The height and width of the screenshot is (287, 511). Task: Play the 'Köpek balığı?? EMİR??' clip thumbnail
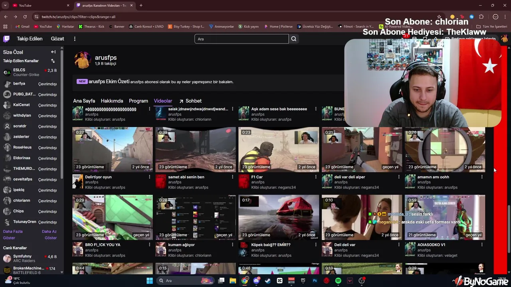pyautogui.click(x=279, y=217)
